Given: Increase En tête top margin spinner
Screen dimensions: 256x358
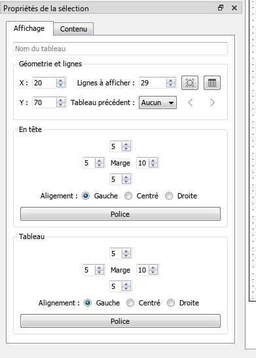Looking at the screenshot, I should coord(126,145).
